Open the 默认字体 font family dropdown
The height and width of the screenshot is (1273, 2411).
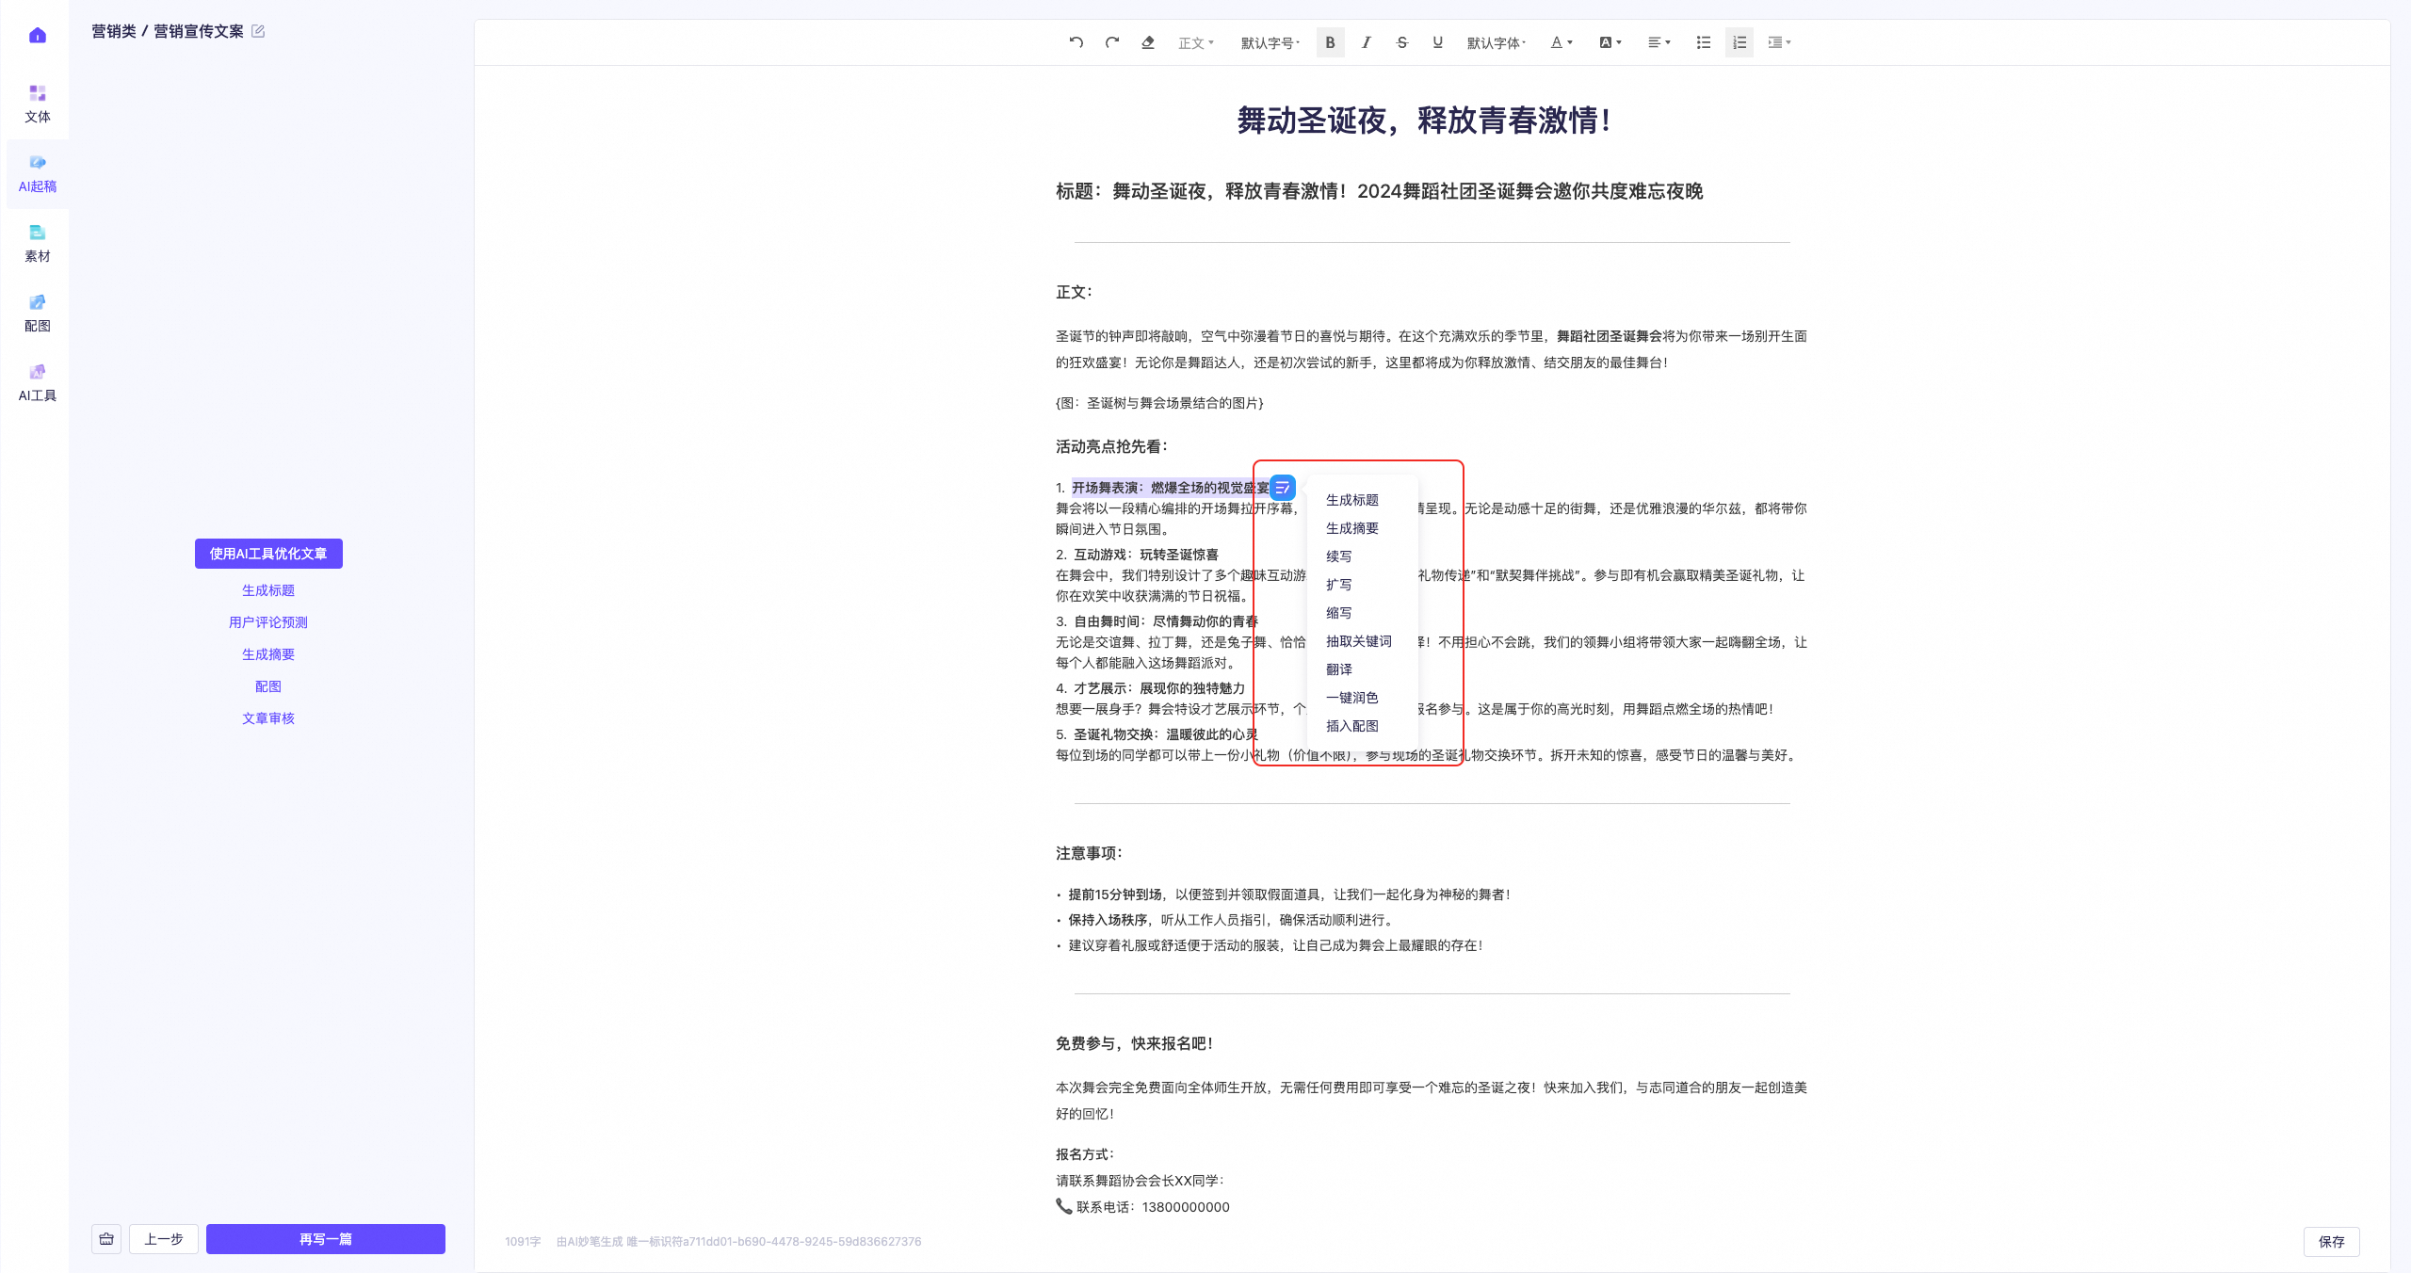(1497, 43)
